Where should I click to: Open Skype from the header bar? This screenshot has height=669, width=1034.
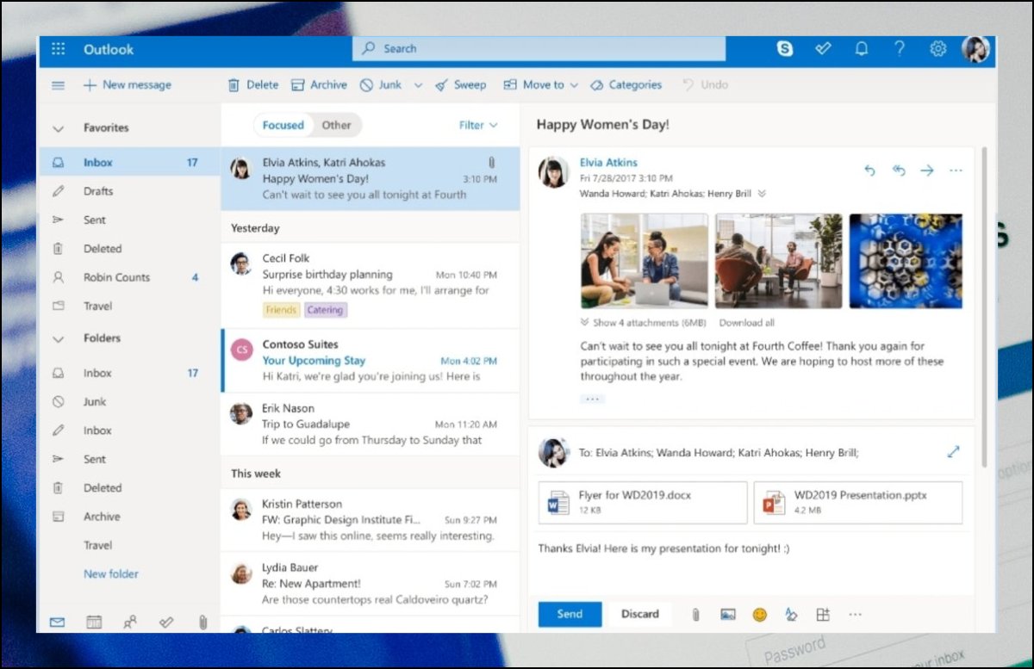(785, 49)
